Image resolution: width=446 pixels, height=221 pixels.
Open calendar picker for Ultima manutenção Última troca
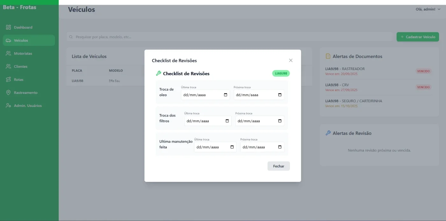(x=232, y=147)
